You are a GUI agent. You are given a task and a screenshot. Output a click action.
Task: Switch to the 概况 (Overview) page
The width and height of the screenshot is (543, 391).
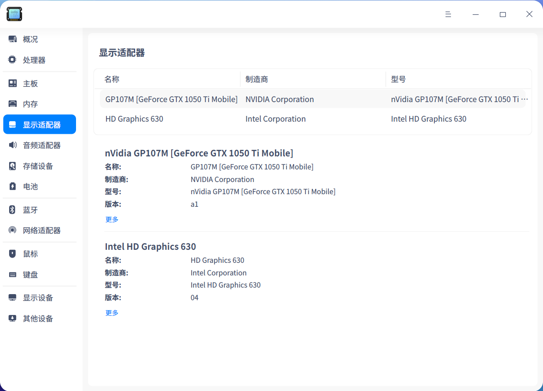tap(30, 39)
